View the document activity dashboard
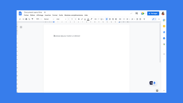Screen dimensions: 183x103 tap(131, 13)
